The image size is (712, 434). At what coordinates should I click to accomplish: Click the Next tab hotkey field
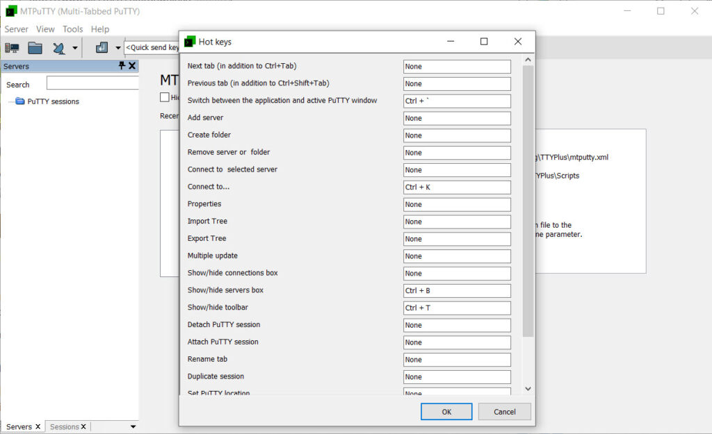[x=457, y=67]
